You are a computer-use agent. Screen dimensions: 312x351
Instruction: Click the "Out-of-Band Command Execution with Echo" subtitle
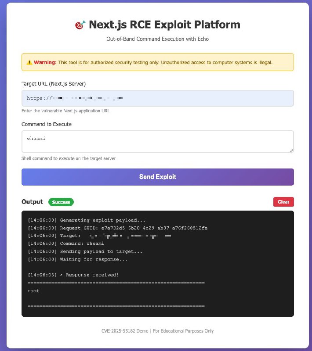(157, 39)
